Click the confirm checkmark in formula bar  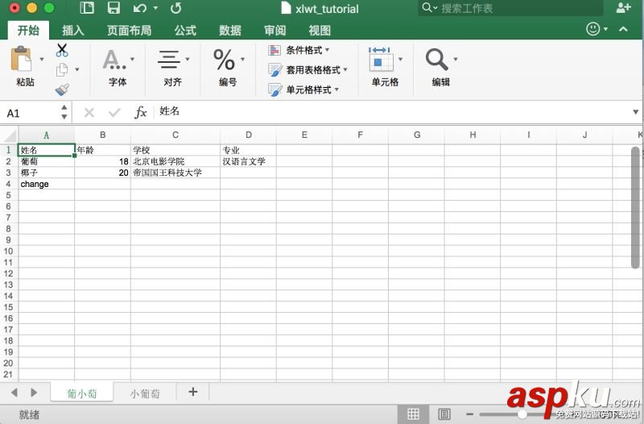tap(114, 112)
